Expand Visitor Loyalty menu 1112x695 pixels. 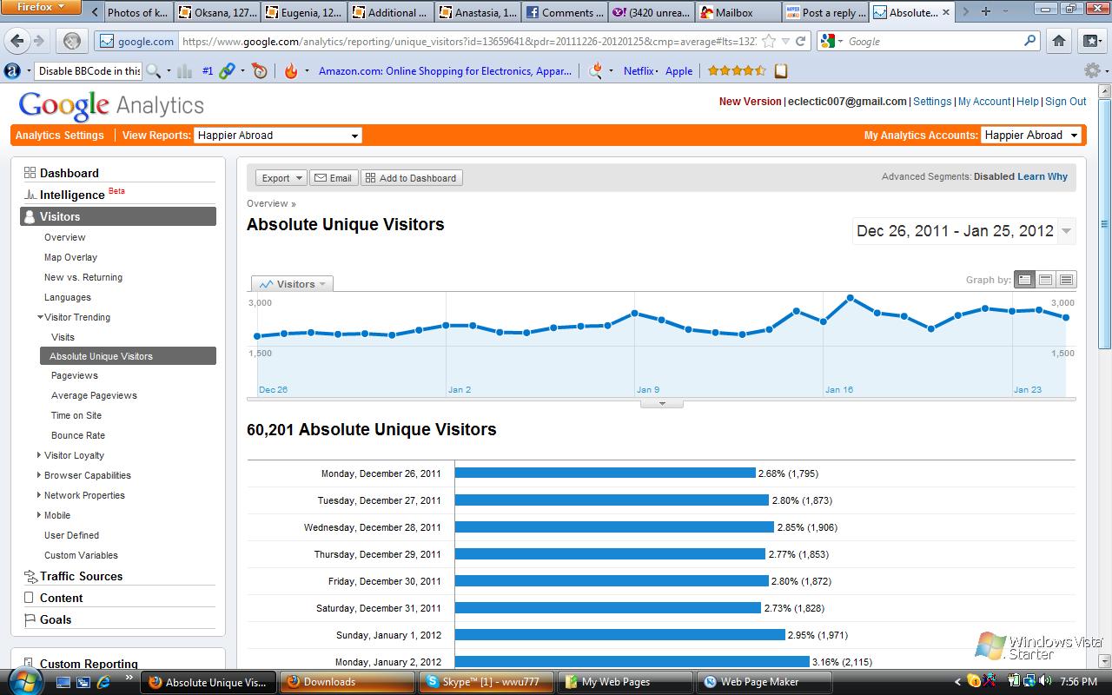coord(39,455)
